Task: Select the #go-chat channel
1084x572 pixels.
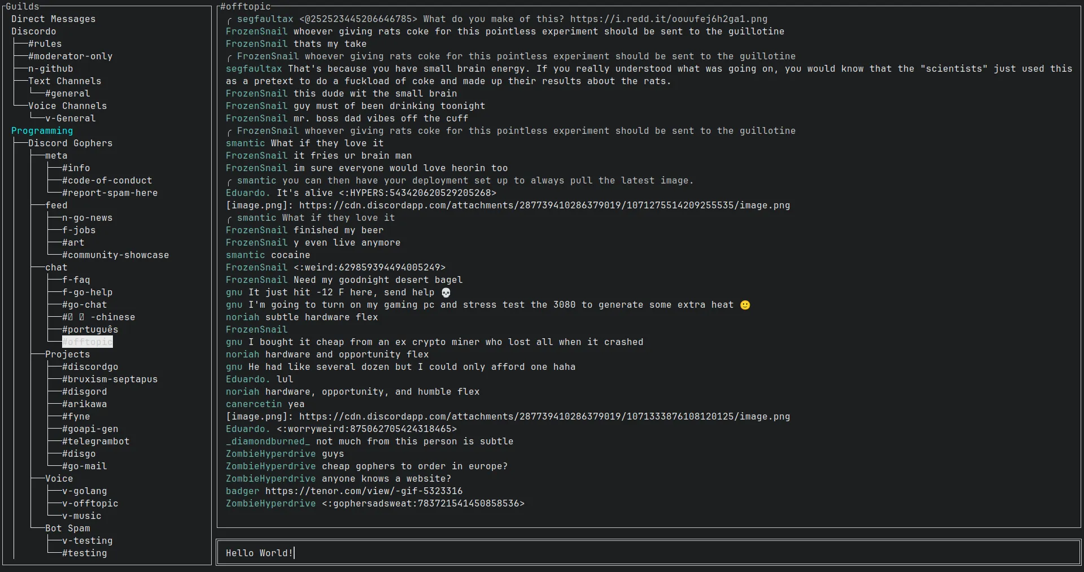Action: (83, 304)
